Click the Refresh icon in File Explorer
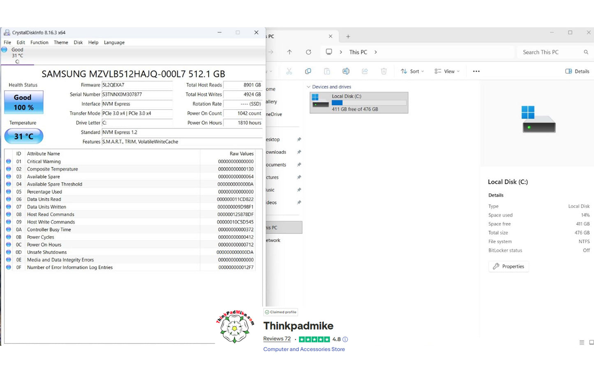Viewport: 594px width, 373px height. coord(308,52)
